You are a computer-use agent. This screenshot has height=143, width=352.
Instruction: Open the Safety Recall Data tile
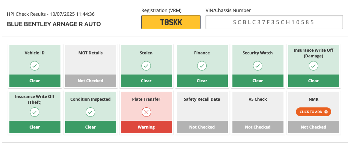coord(202,112)
